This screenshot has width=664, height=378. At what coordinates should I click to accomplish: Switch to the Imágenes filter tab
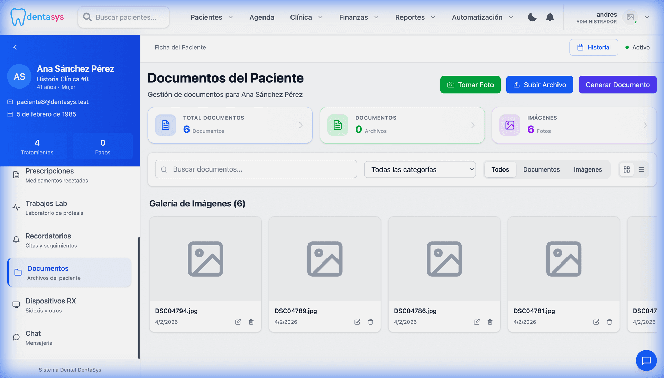click(588, 169)
